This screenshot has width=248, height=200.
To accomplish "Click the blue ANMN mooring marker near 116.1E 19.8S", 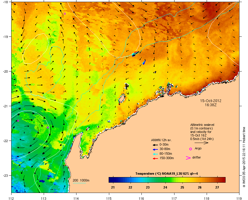I will [144, 62].
